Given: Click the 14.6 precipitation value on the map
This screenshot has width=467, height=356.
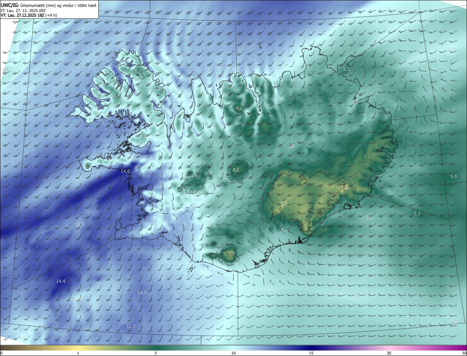Looking at the screenshot, I should click(125, 171).
